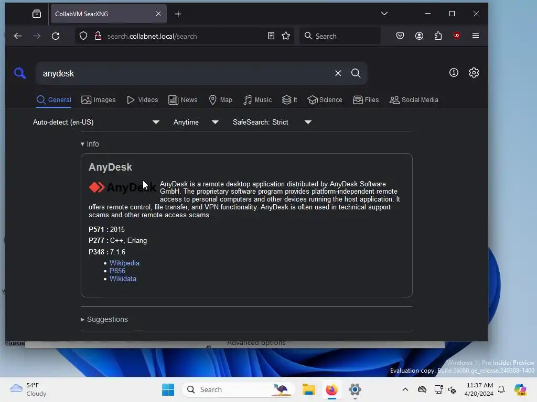Screen dimensions: 537x402
Task: Toggle reader view in address bar
Action: point(271,36)
